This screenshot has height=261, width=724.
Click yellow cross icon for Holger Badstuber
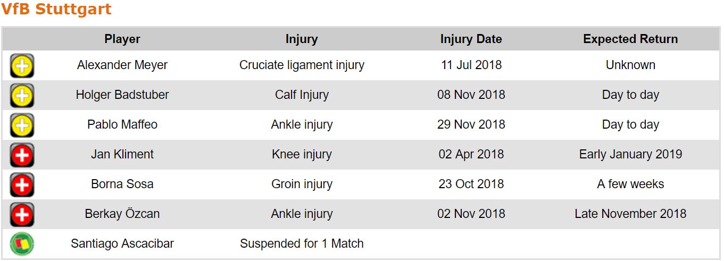point(22,96)
